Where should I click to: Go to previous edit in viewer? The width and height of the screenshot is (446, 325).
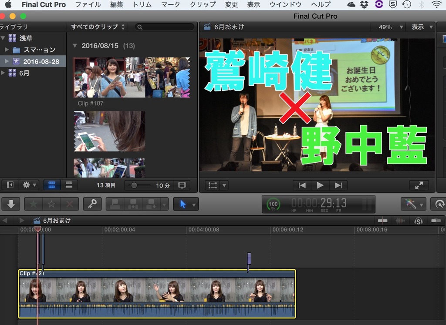click(x=302, y=185)
